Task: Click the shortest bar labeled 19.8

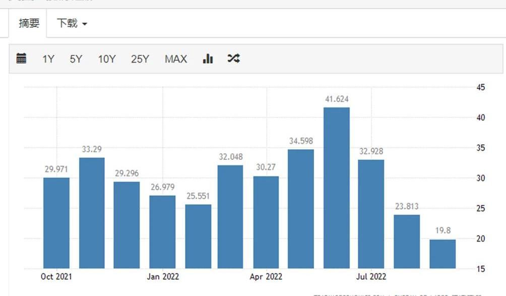Action: coord(442,254)
